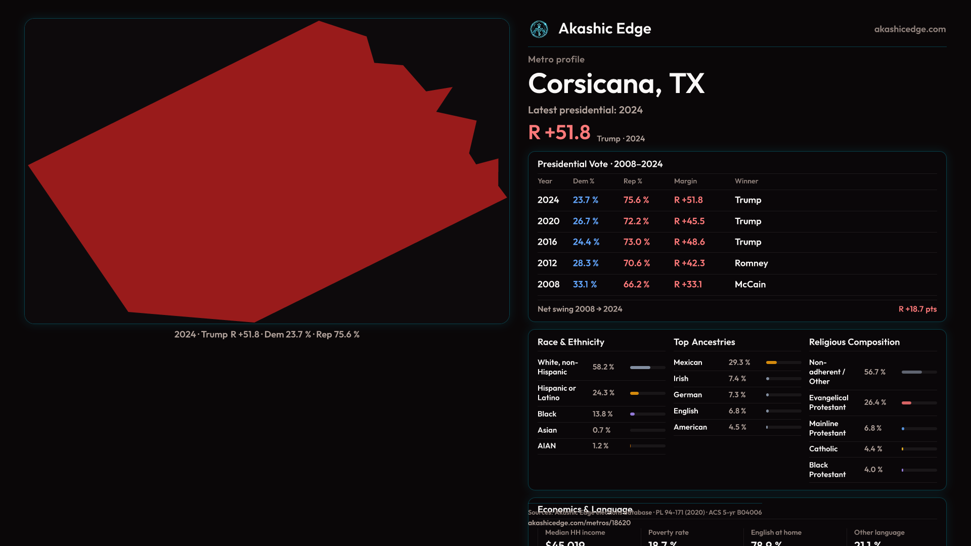Click the Net swing R +18.7 pts value
Image resolution: width=971 pixels, height=546 pixels.
tap(917, 309)
